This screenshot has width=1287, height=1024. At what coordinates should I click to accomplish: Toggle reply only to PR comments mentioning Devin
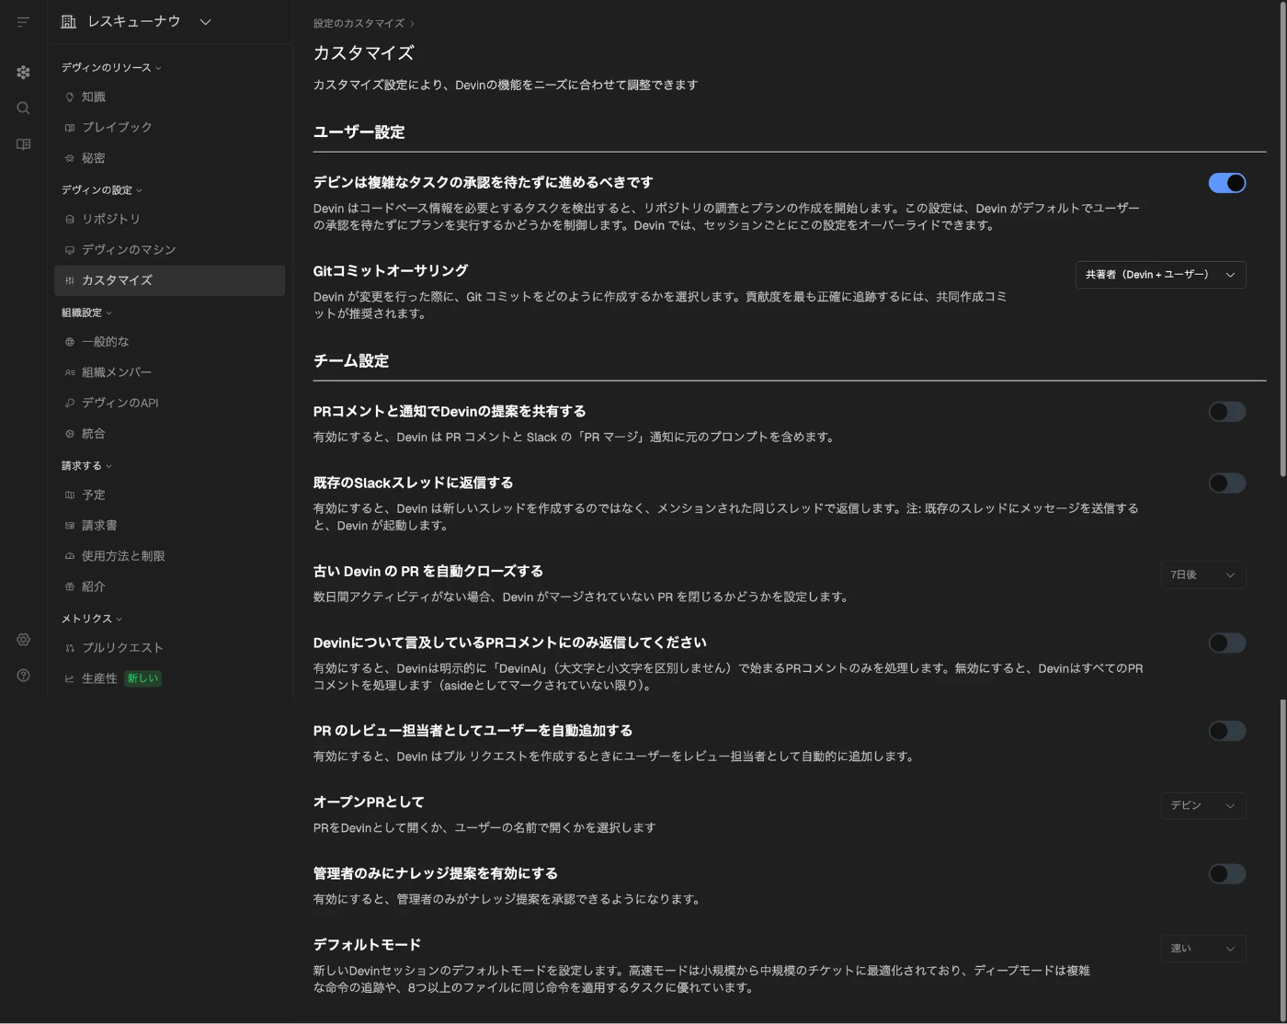coord(1227,643)
